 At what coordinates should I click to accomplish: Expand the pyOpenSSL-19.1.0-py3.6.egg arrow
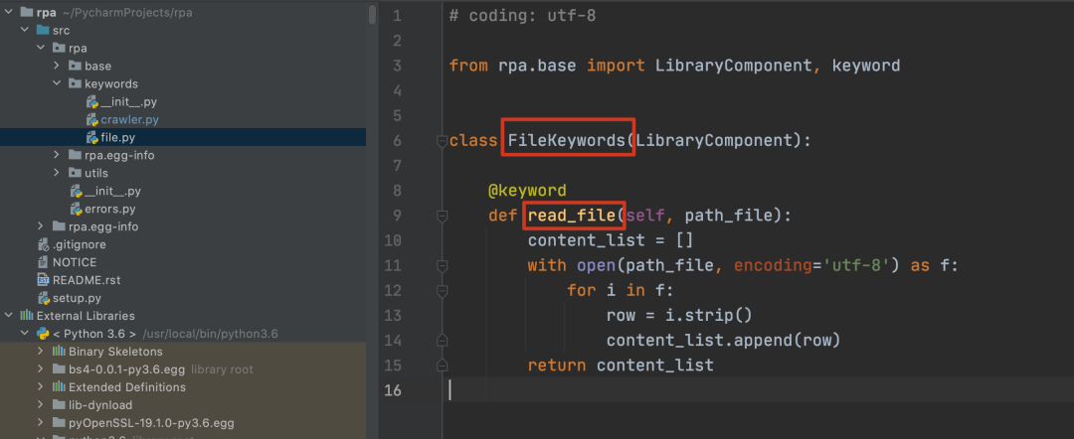click(x=41, y=422)
